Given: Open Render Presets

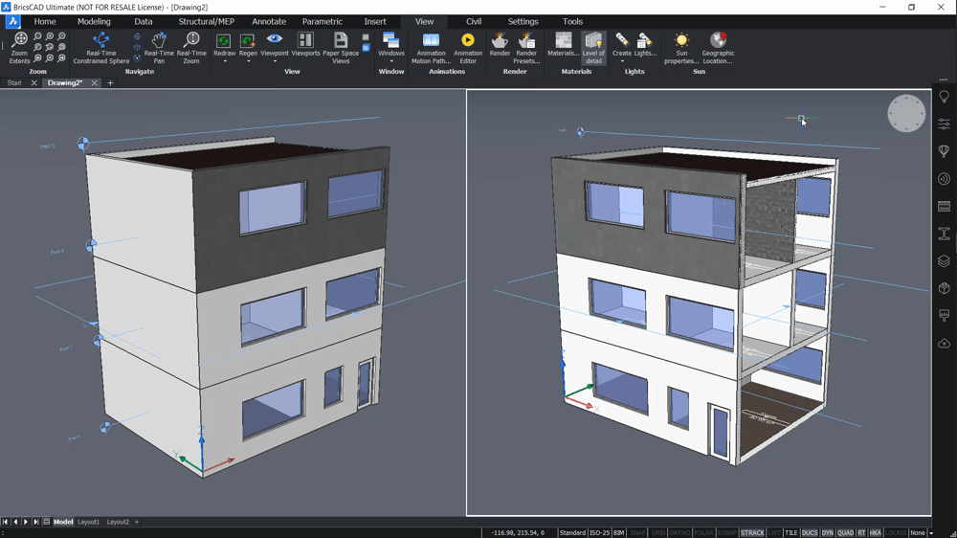Looking at the screenshot, I should tap(526, 48).
